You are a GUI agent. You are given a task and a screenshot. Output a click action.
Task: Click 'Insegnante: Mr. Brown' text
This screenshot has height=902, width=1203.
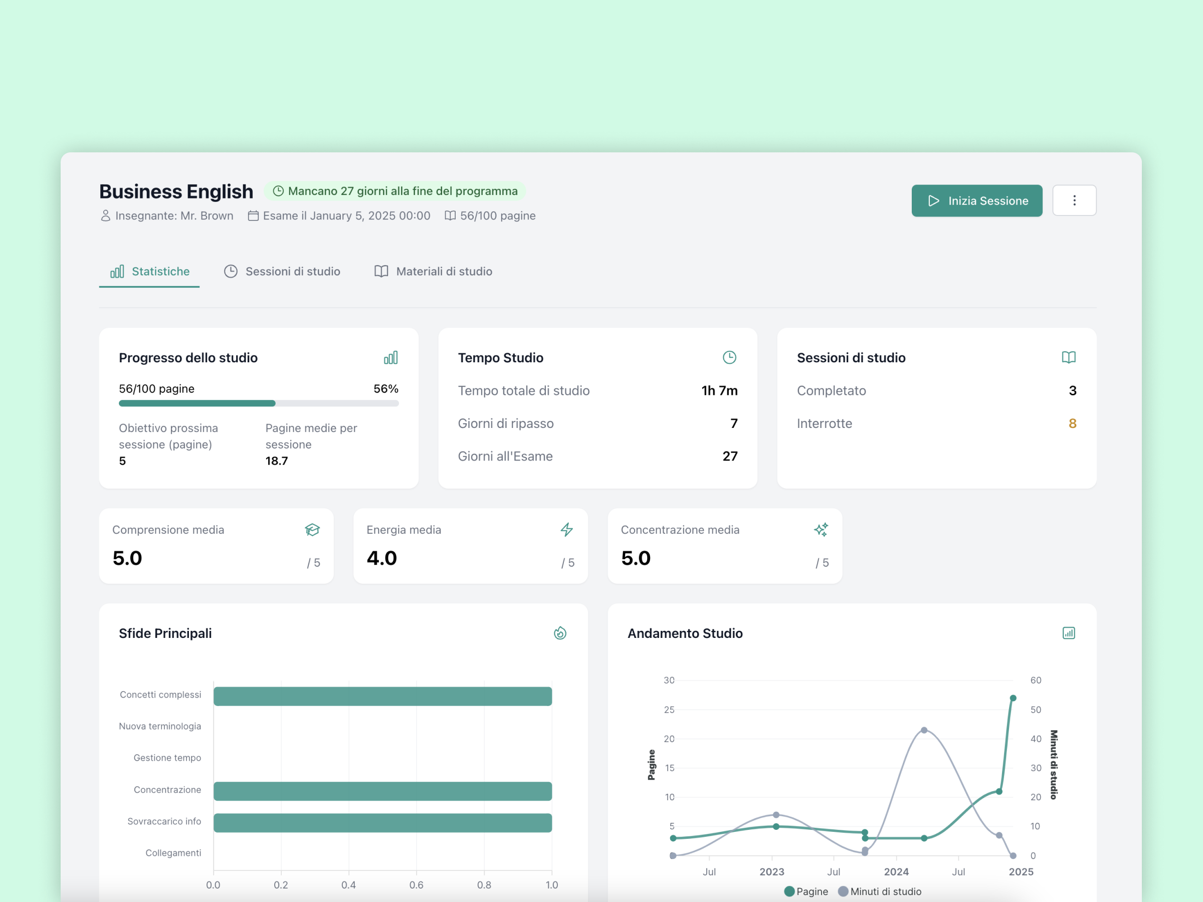pyautogui.click(x=174, y=216)
